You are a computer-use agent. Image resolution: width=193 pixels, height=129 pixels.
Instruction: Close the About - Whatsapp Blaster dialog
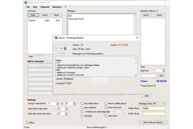click(137, 38)
